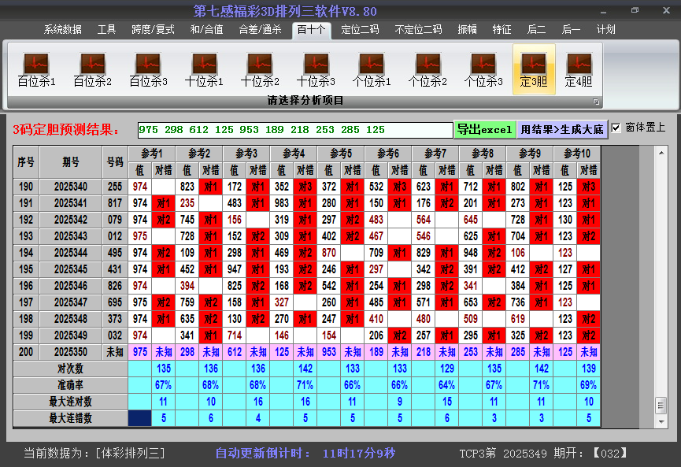Pick the 十位杀3 analysis icon

coord(316,69)
